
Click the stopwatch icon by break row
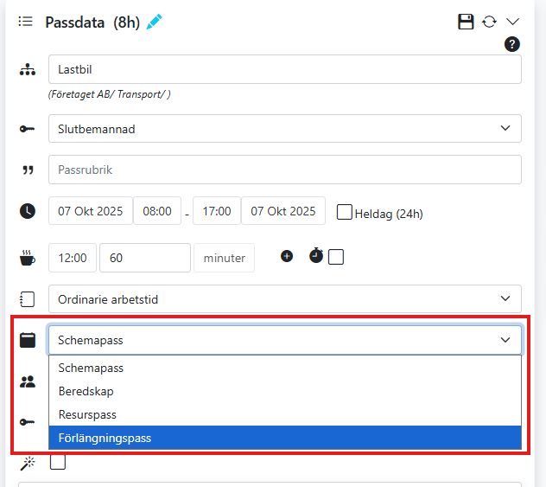pyautogui.click(x=316, y=256)
